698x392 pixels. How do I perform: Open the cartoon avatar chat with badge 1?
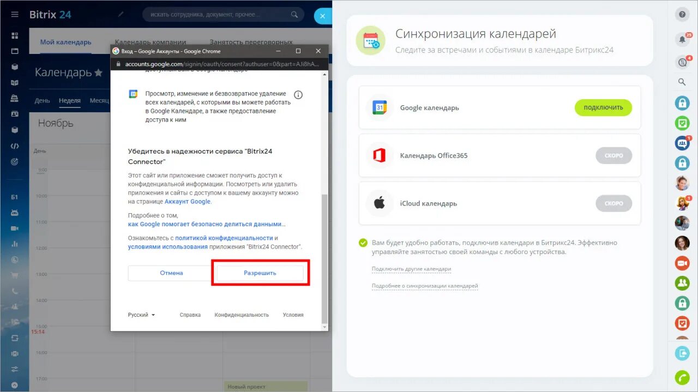click(682, 203)
